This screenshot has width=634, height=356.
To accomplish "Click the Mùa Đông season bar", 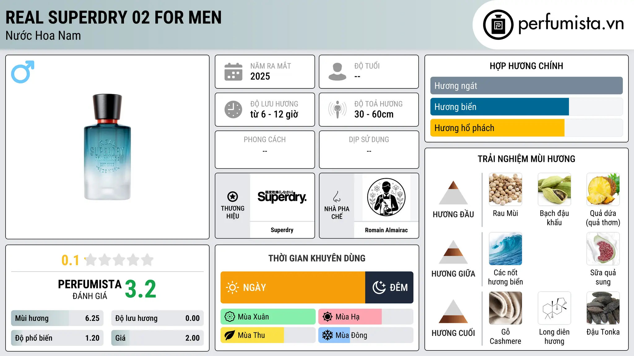I will (x=366, y=335).
